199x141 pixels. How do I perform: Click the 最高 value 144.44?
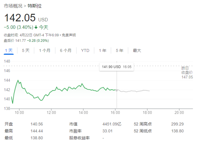point(37,131)
